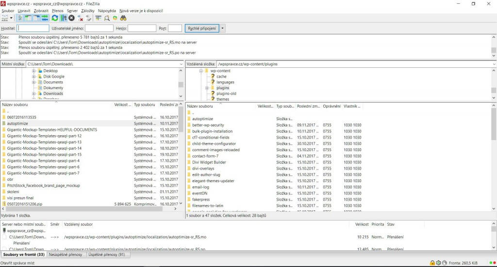Open the Záložky menu
Screen dimensions: 497x267
pos(88,11)
